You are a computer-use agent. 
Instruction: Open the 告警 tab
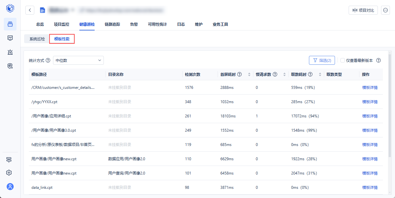[134, 24]
